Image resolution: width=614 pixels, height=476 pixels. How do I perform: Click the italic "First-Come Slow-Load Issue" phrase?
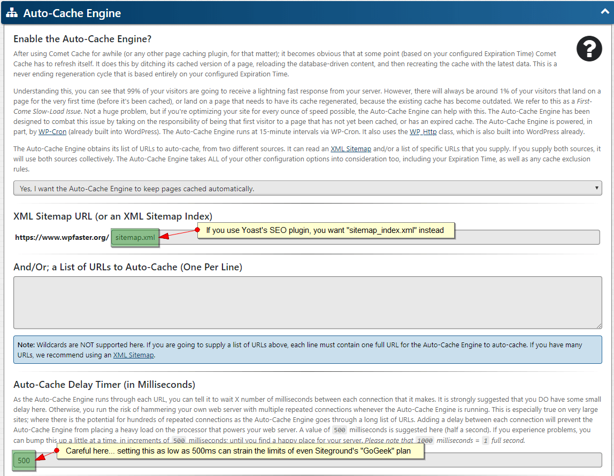[x=302, y=106]
